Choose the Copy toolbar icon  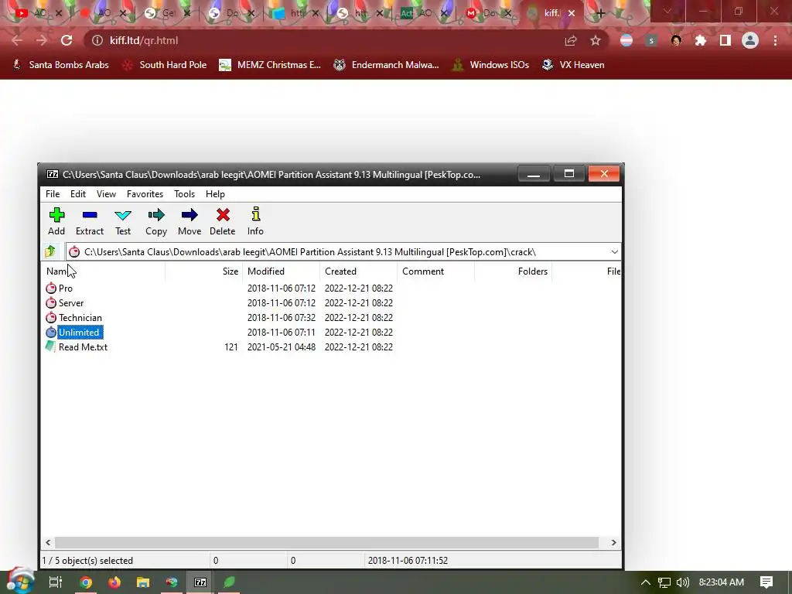156,221
